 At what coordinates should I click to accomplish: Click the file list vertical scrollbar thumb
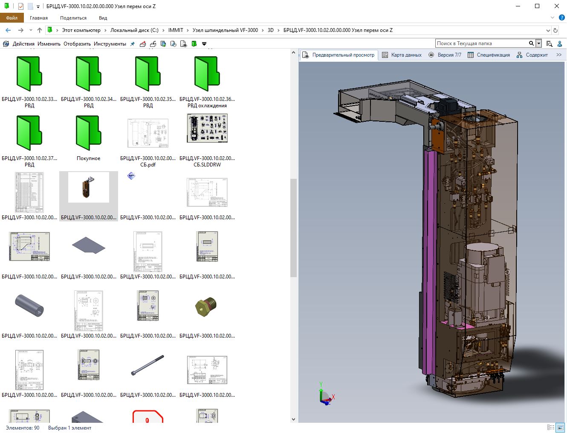pyautogui.click(x=293, y=228)
